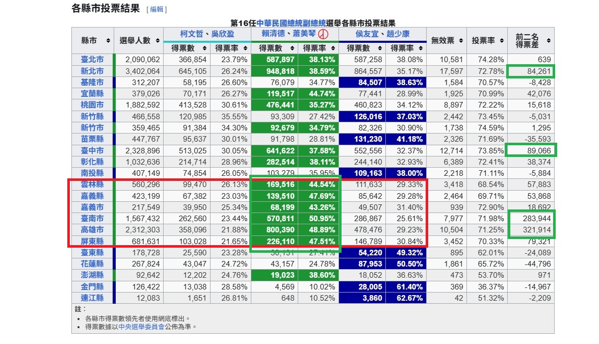Open the 編輯 section edit link
The image size is (599, 344).
(x=157, y=9)
